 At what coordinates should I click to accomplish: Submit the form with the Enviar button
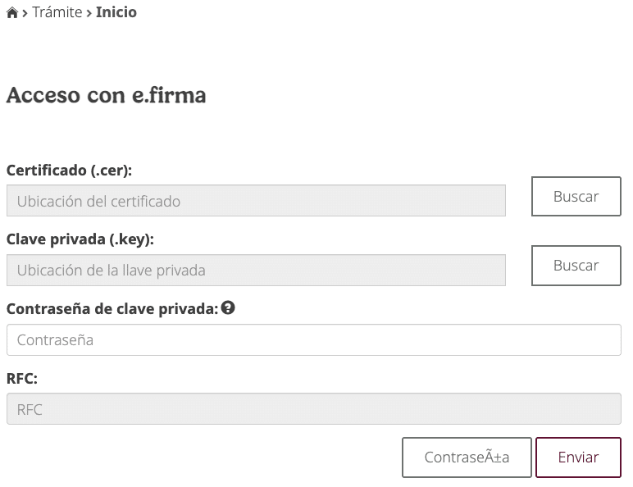point(578,457)
